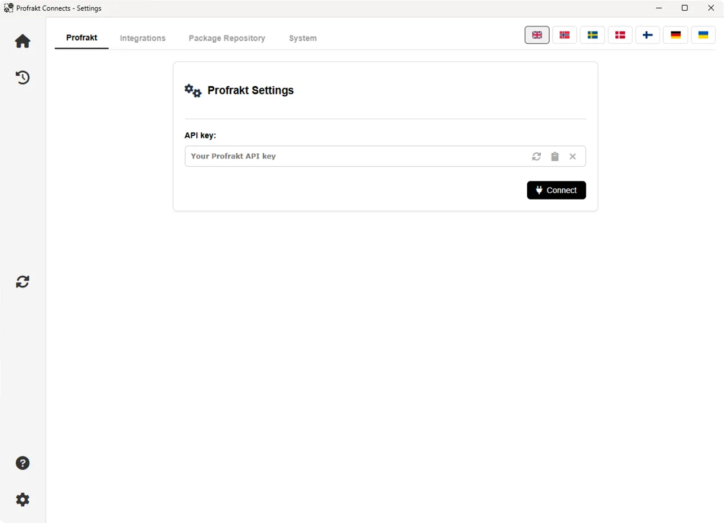Click the sync arrows icon in sidebar
This screenshot has width=724, height=523.
point(23,282)
